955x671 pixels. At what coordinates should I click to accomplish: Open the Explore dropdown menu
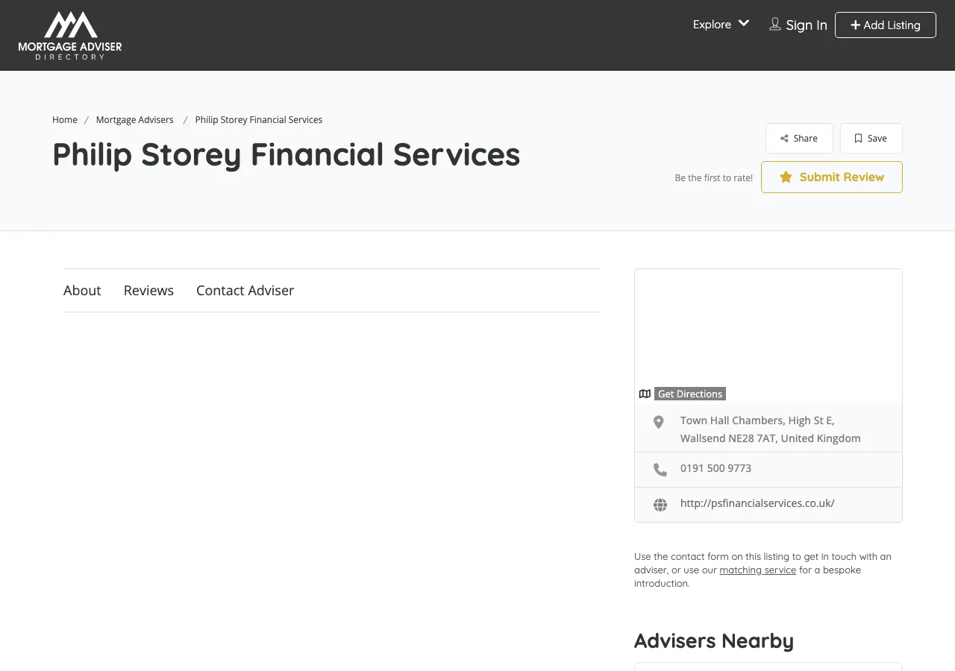coord(711,24)
